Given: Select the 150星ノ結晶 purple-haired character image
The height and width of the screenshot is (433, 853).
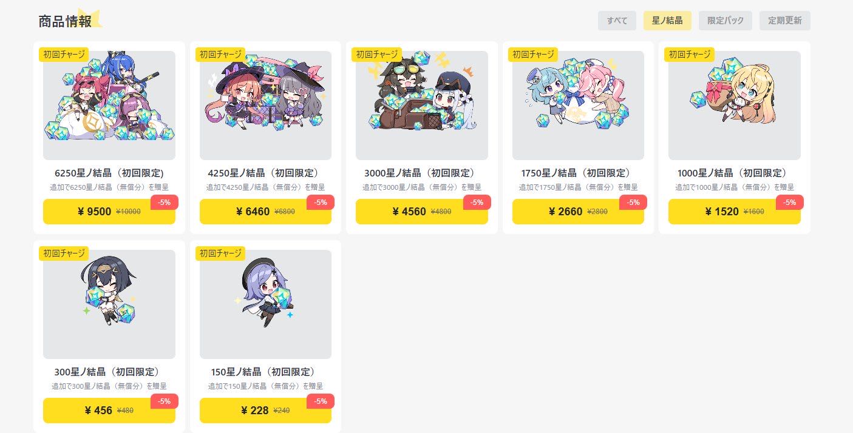Looking at the screenshot, I should [x=265, y=304].
